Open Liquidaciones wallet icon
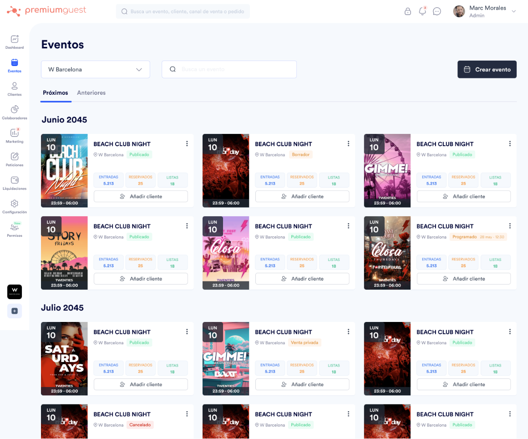This screenshot has height=439, width=528. (x=15, y=180)
